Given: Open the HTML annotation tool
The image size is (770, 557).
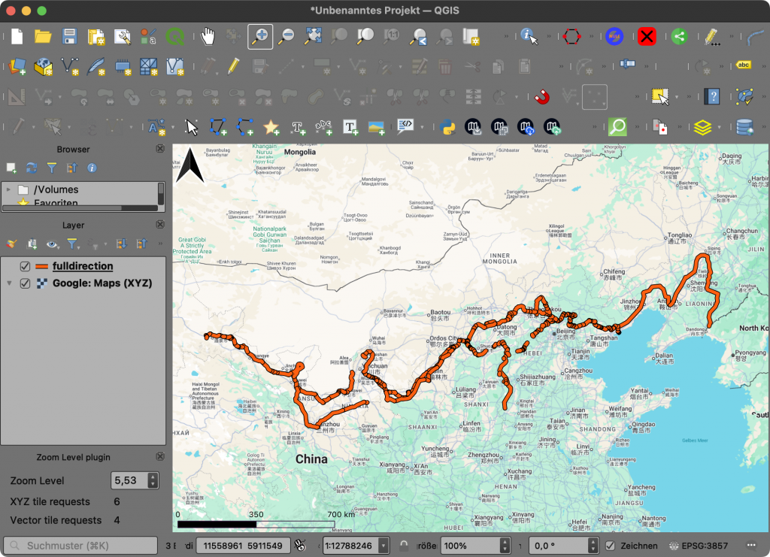Looking at the screenshot, I should pyautogui.click(x=405, y=126).
